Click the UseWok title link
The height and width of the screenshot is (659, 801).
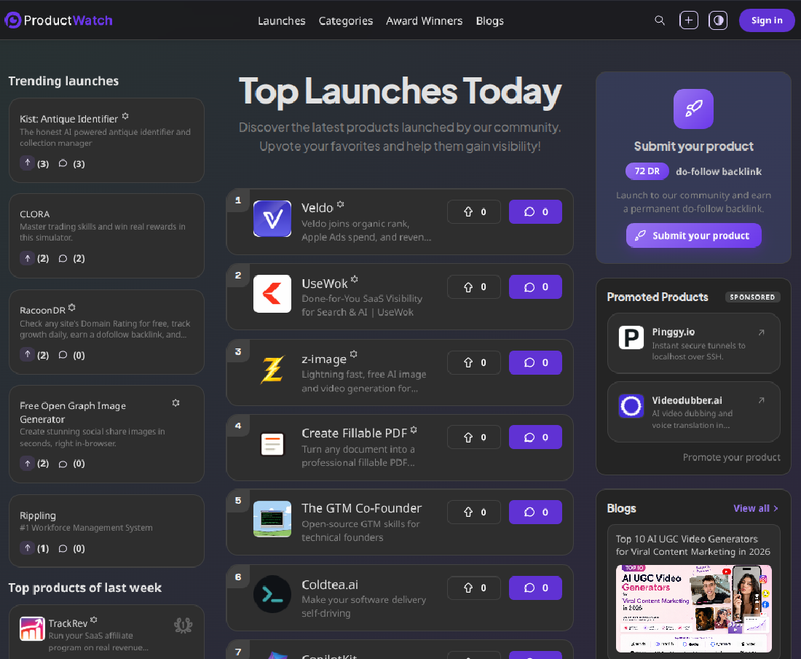[x=324, y=284]
